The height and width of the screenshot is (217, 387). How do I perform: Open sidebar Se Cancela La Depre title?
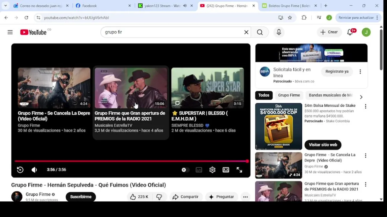point(330,158)
